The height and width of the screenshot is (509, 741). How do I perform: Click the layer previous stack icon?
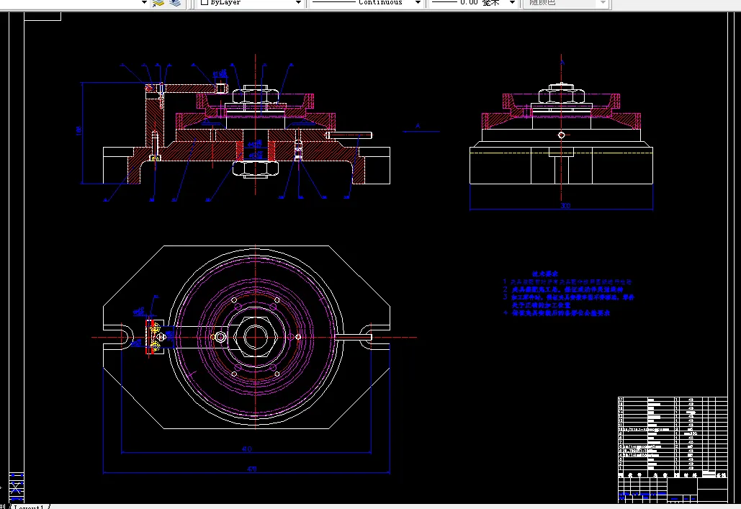175,3
